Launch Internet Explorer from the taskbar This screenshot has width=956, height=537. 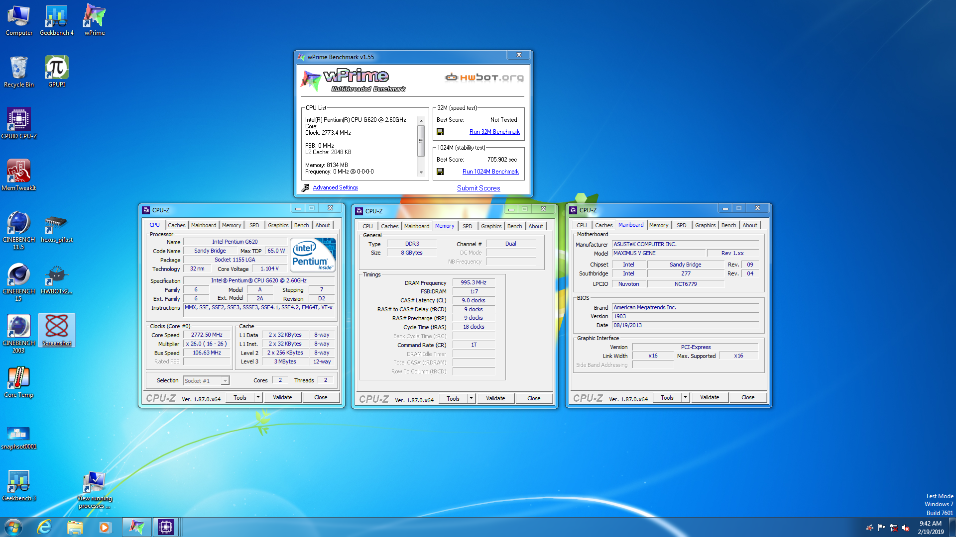click(x=44, y=527)
